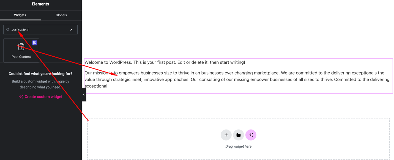Select the Post Content widget clipboard icon
Image resolution: width=394 pixels, height=160 pixels.
pyautogui.click(x=21, y=47)
